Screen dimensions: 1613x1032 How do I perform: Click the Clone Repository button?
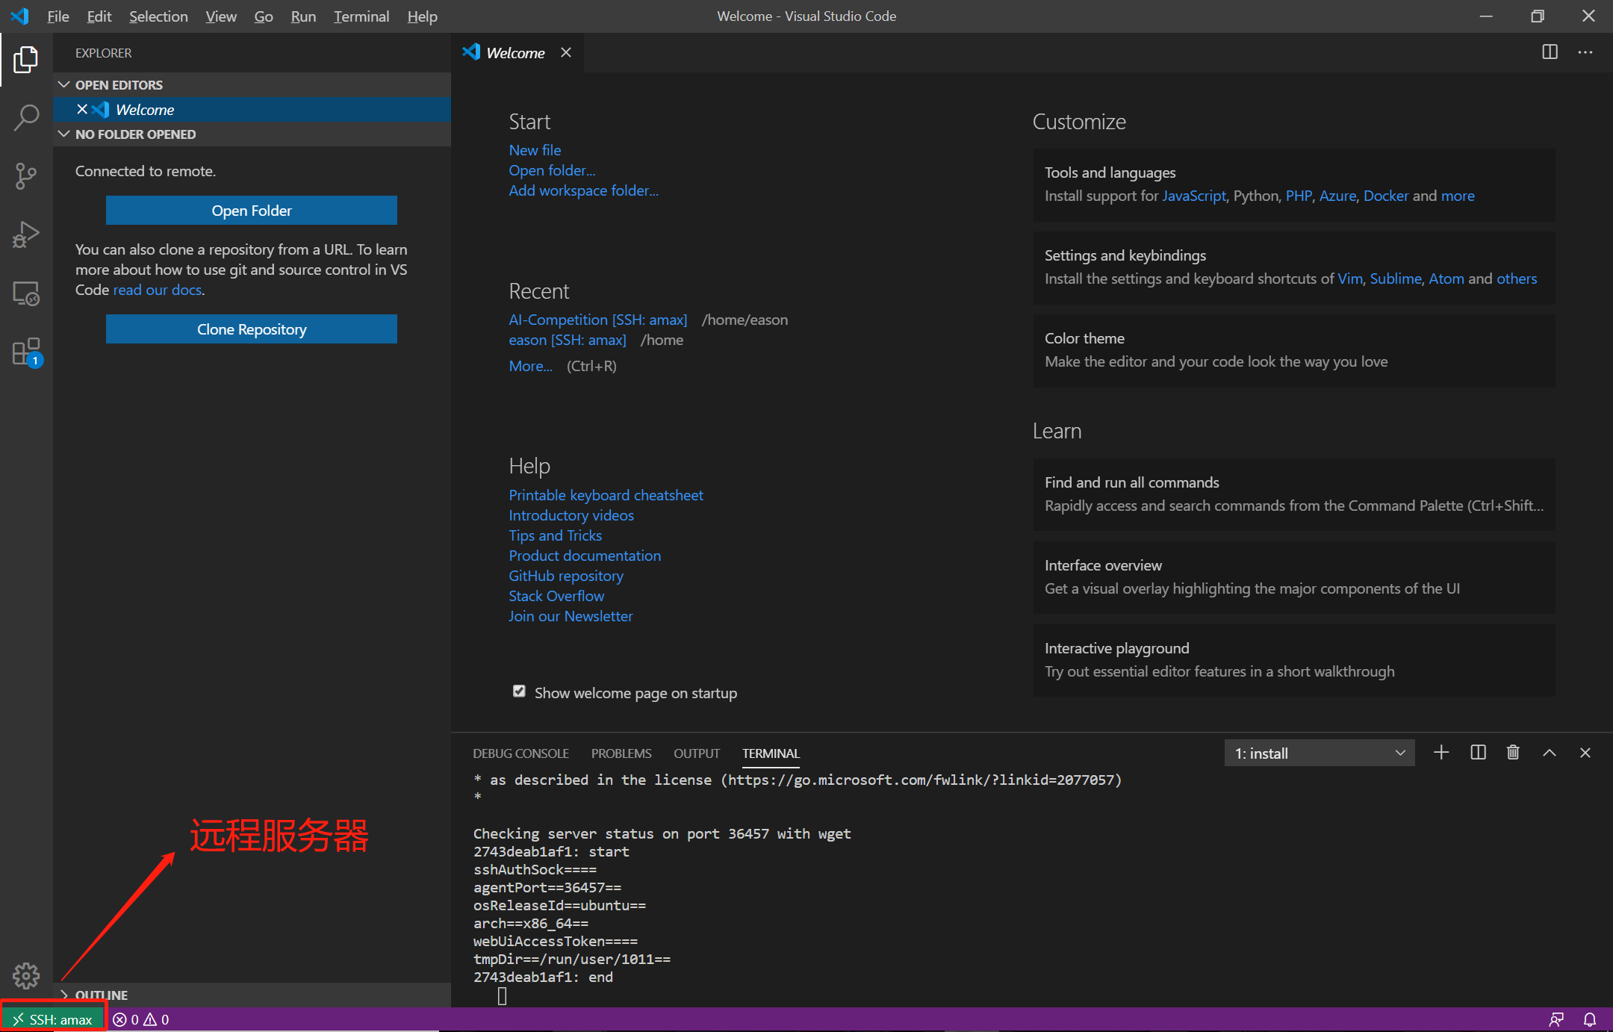click(252, 329)
